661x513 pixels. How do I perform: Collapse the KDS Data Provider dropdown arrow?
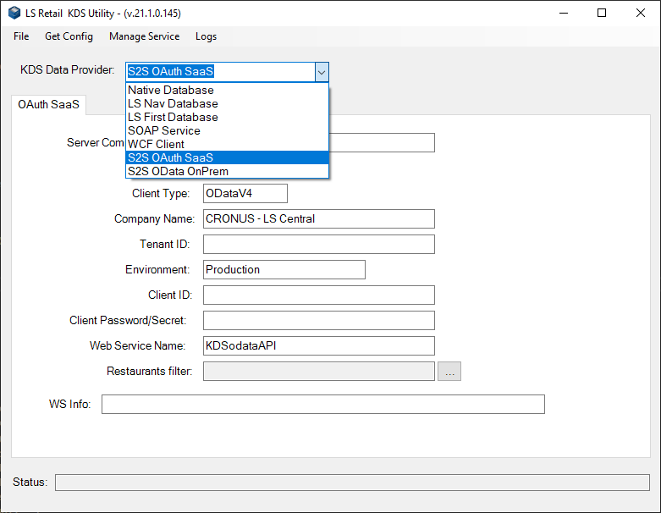[x=321, y=72]
